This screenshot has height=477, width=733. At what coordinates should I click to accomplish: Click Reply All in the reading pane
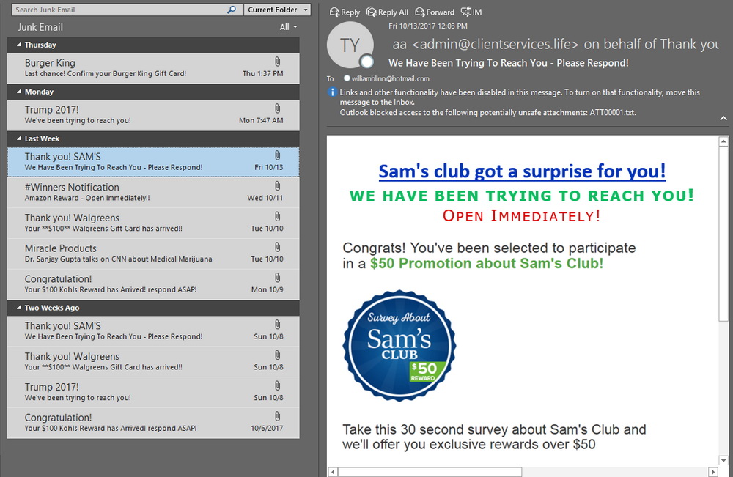click(x=387, y=12)
